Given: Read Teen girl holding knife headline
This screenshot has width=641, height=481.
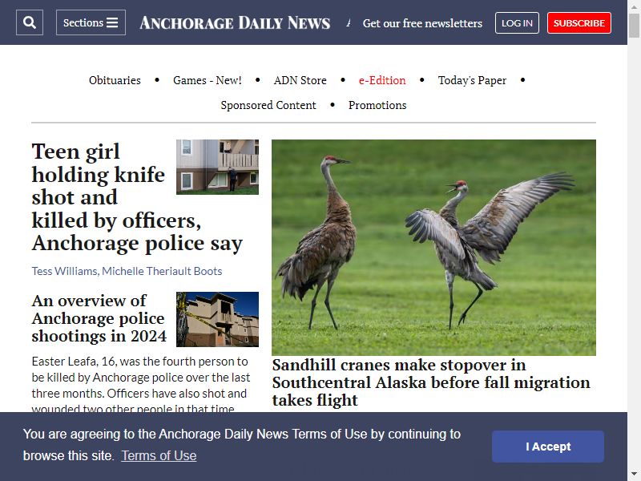Looking at the screenshot, I should pos(137,197).
